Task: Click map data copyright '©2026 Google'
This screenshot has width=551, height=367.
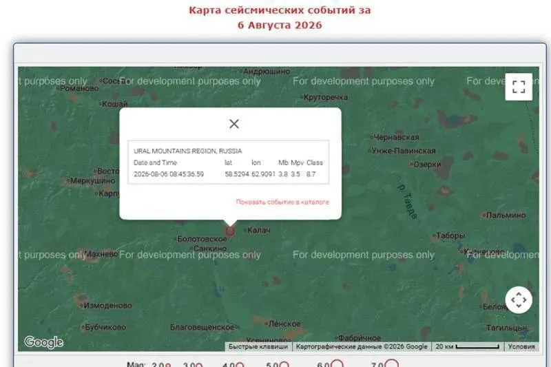Action: point(362,346)
